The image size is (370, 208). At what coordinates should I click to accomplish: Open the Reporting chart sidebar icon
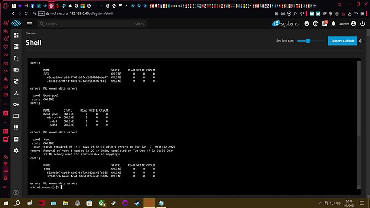coord(16,139)
